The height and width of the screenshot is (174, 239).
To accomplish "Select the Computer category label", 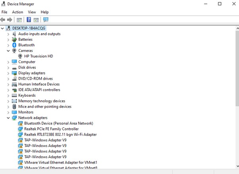I will (x=27, y=62).
